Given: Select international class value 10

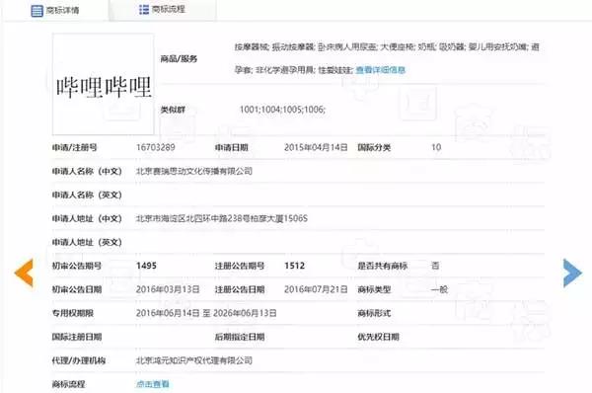Looking at the screenshot, I should coord(436,147).
